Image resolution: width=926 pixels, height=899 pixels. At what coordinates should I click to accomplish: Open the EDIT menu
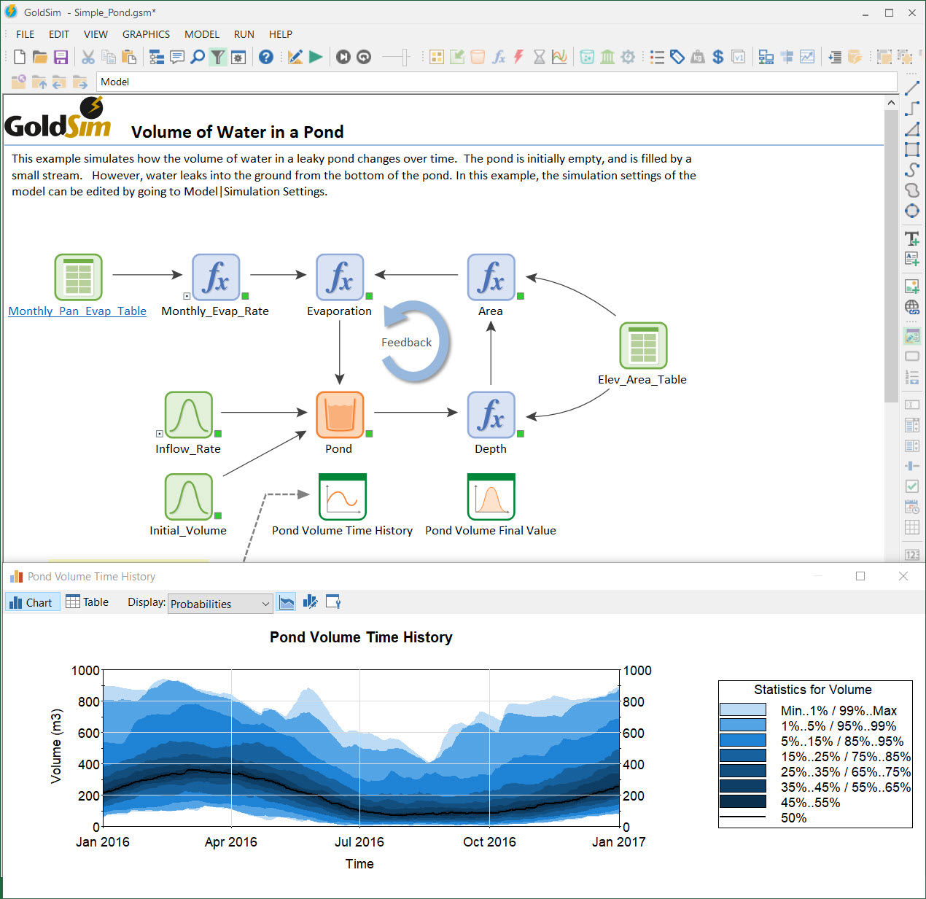[59, 34]
